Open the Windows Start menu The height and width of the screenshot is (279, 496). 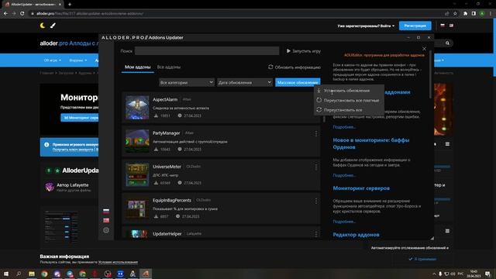6,274
